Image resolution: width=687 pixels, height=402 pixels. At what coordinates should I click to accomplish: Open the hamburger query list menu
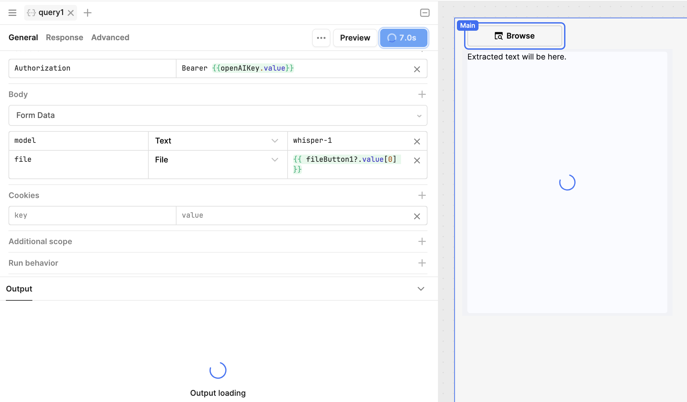(x=12, y=13)
